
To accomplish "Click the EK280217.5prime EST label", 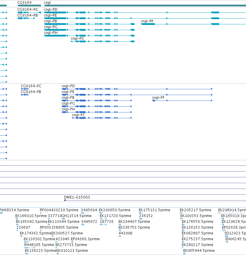I will point(197,245).
